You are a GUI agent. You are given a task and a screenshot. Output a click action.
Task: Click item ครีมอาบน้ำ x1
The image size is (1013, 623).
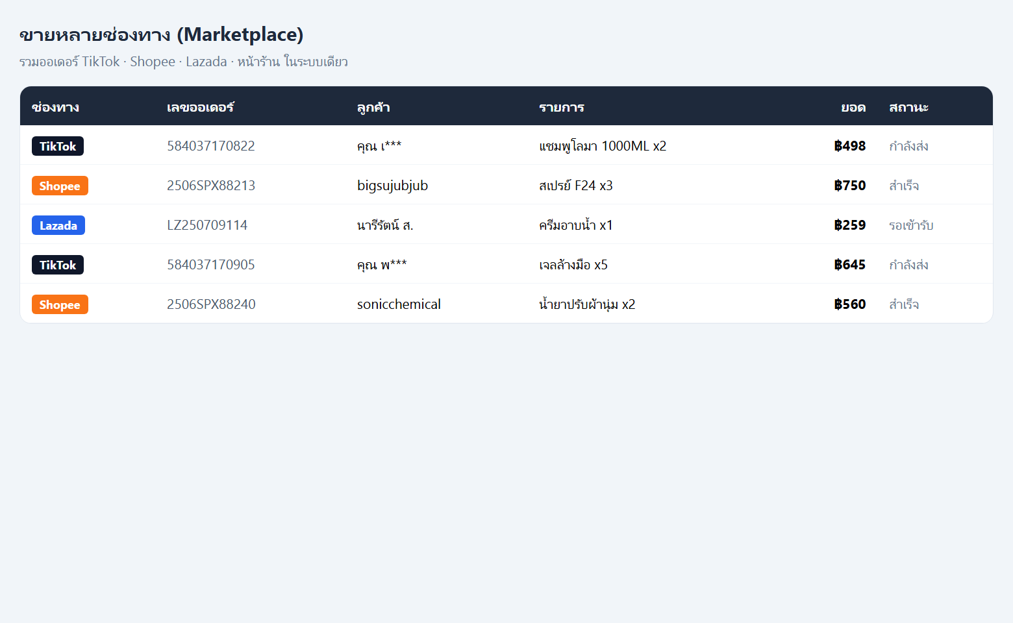[576, 225]
